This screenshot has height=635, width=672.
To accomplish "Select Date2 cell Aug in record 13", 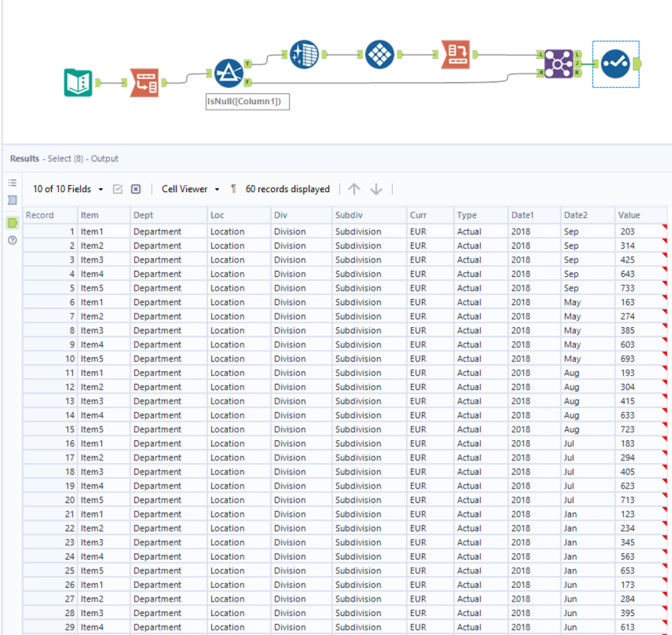I will point(587,401).
